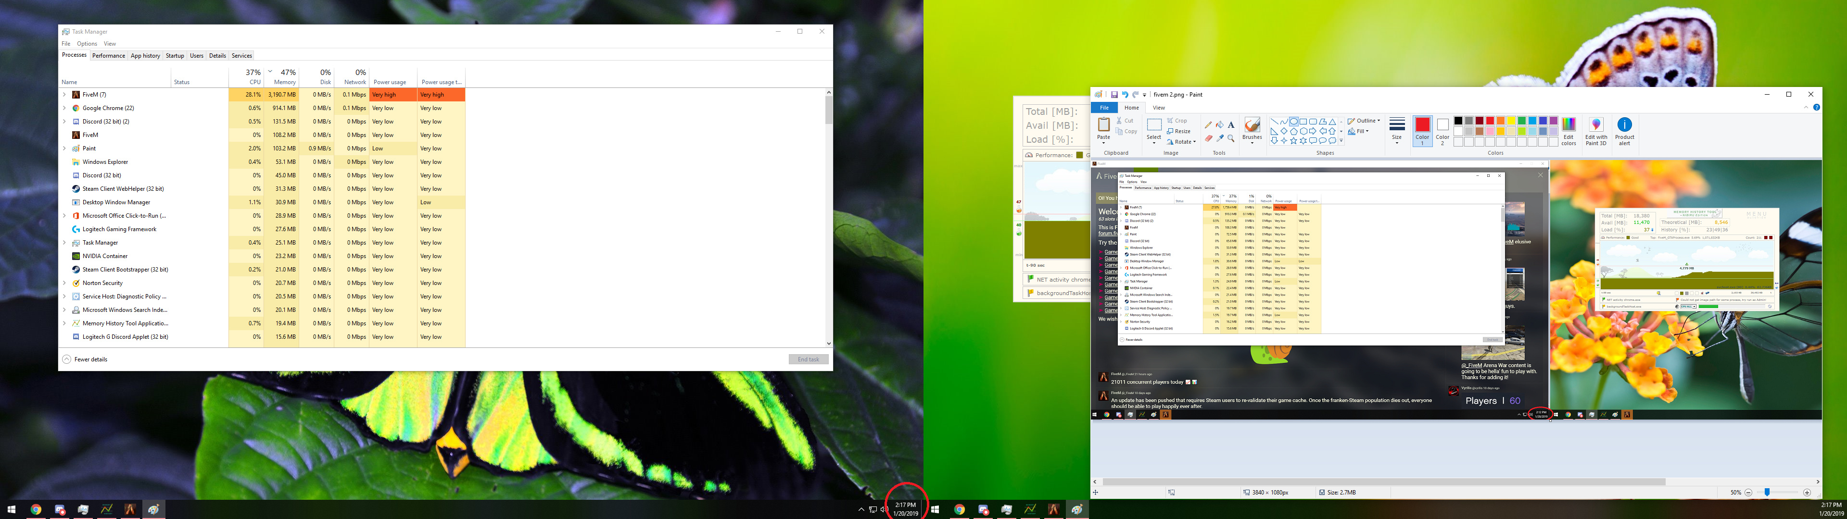Click Chrome icon on left taskbar

[36, 510]
